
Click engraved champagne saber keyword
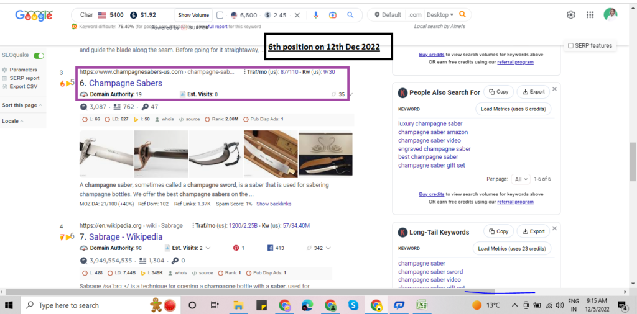pyautogui.click(x=434, y=149)
